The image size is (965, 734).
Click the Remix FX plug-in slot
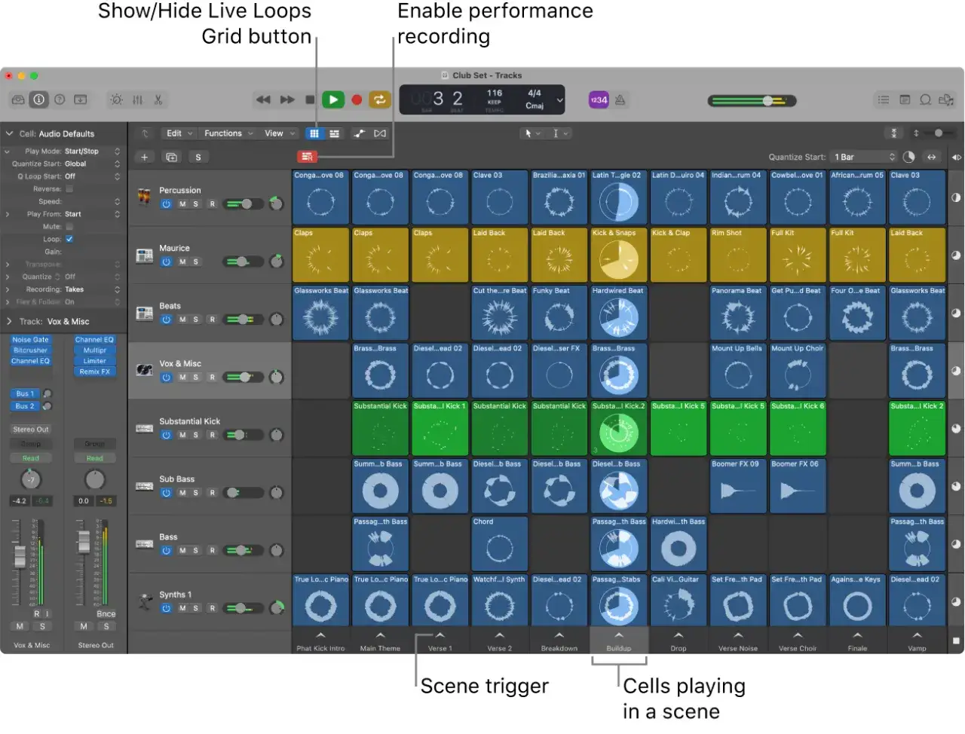(95, 372)
